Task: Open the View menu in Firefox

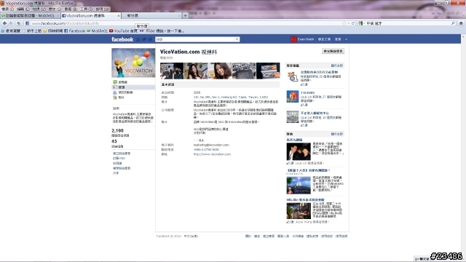Action: 39,9
